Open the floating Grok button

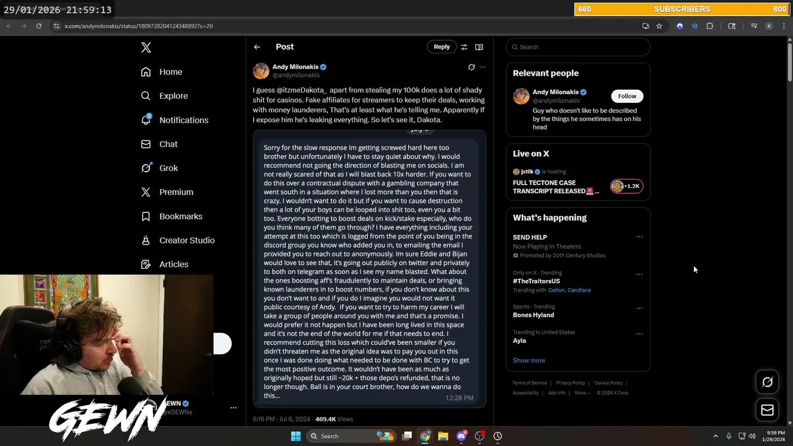[767, 382]
